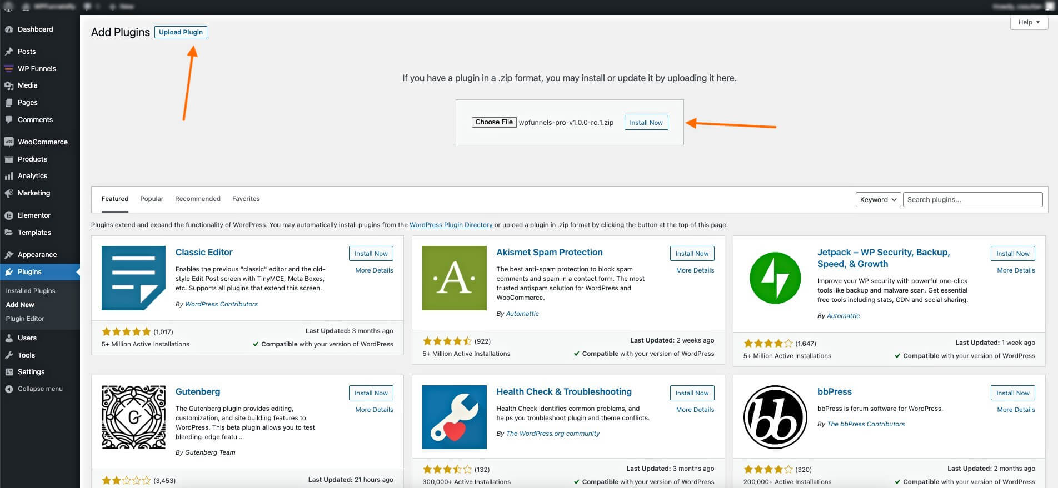This screenshot has width=1058, height=488.
Task: Click the WooCommerce logo icon
Action: tap(9, 142)
